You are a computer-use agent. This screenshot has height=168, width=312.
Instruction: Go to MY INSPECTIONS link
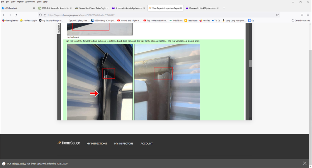(97, 143)
